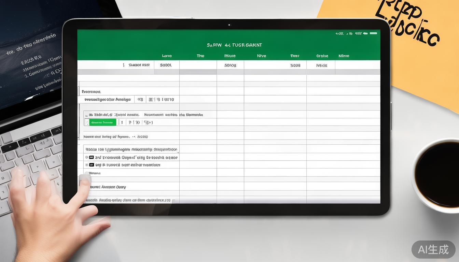
Task: Click the gray shaded row under the first data row
Action: coord(229,72)
